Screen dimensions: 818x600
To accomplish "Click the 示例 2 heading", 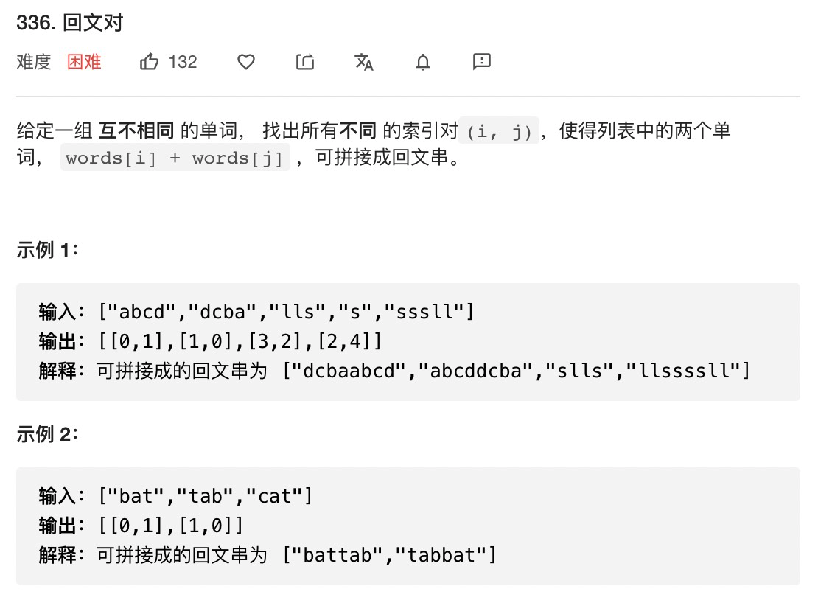I will (47, 433).
